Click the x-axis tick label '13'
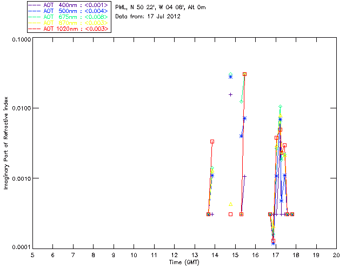 click(x=195, y=255)
